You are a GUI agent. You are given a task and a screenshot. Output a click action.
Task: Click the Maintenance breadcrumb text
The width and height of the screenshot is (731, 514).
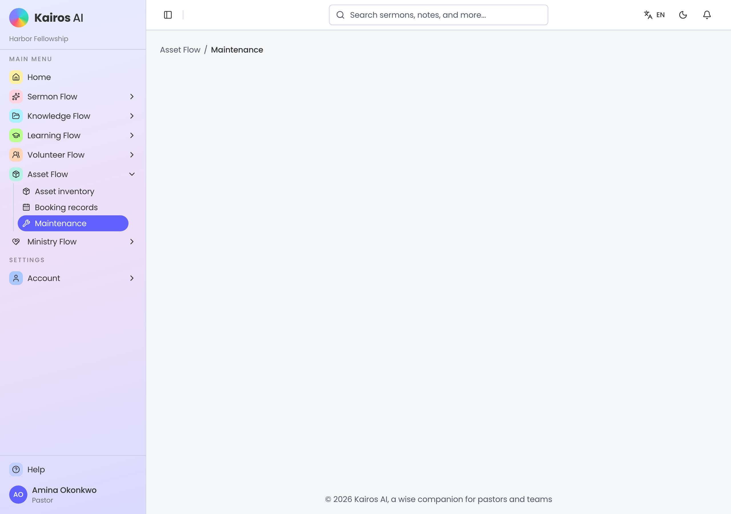(x=237, y=50)
